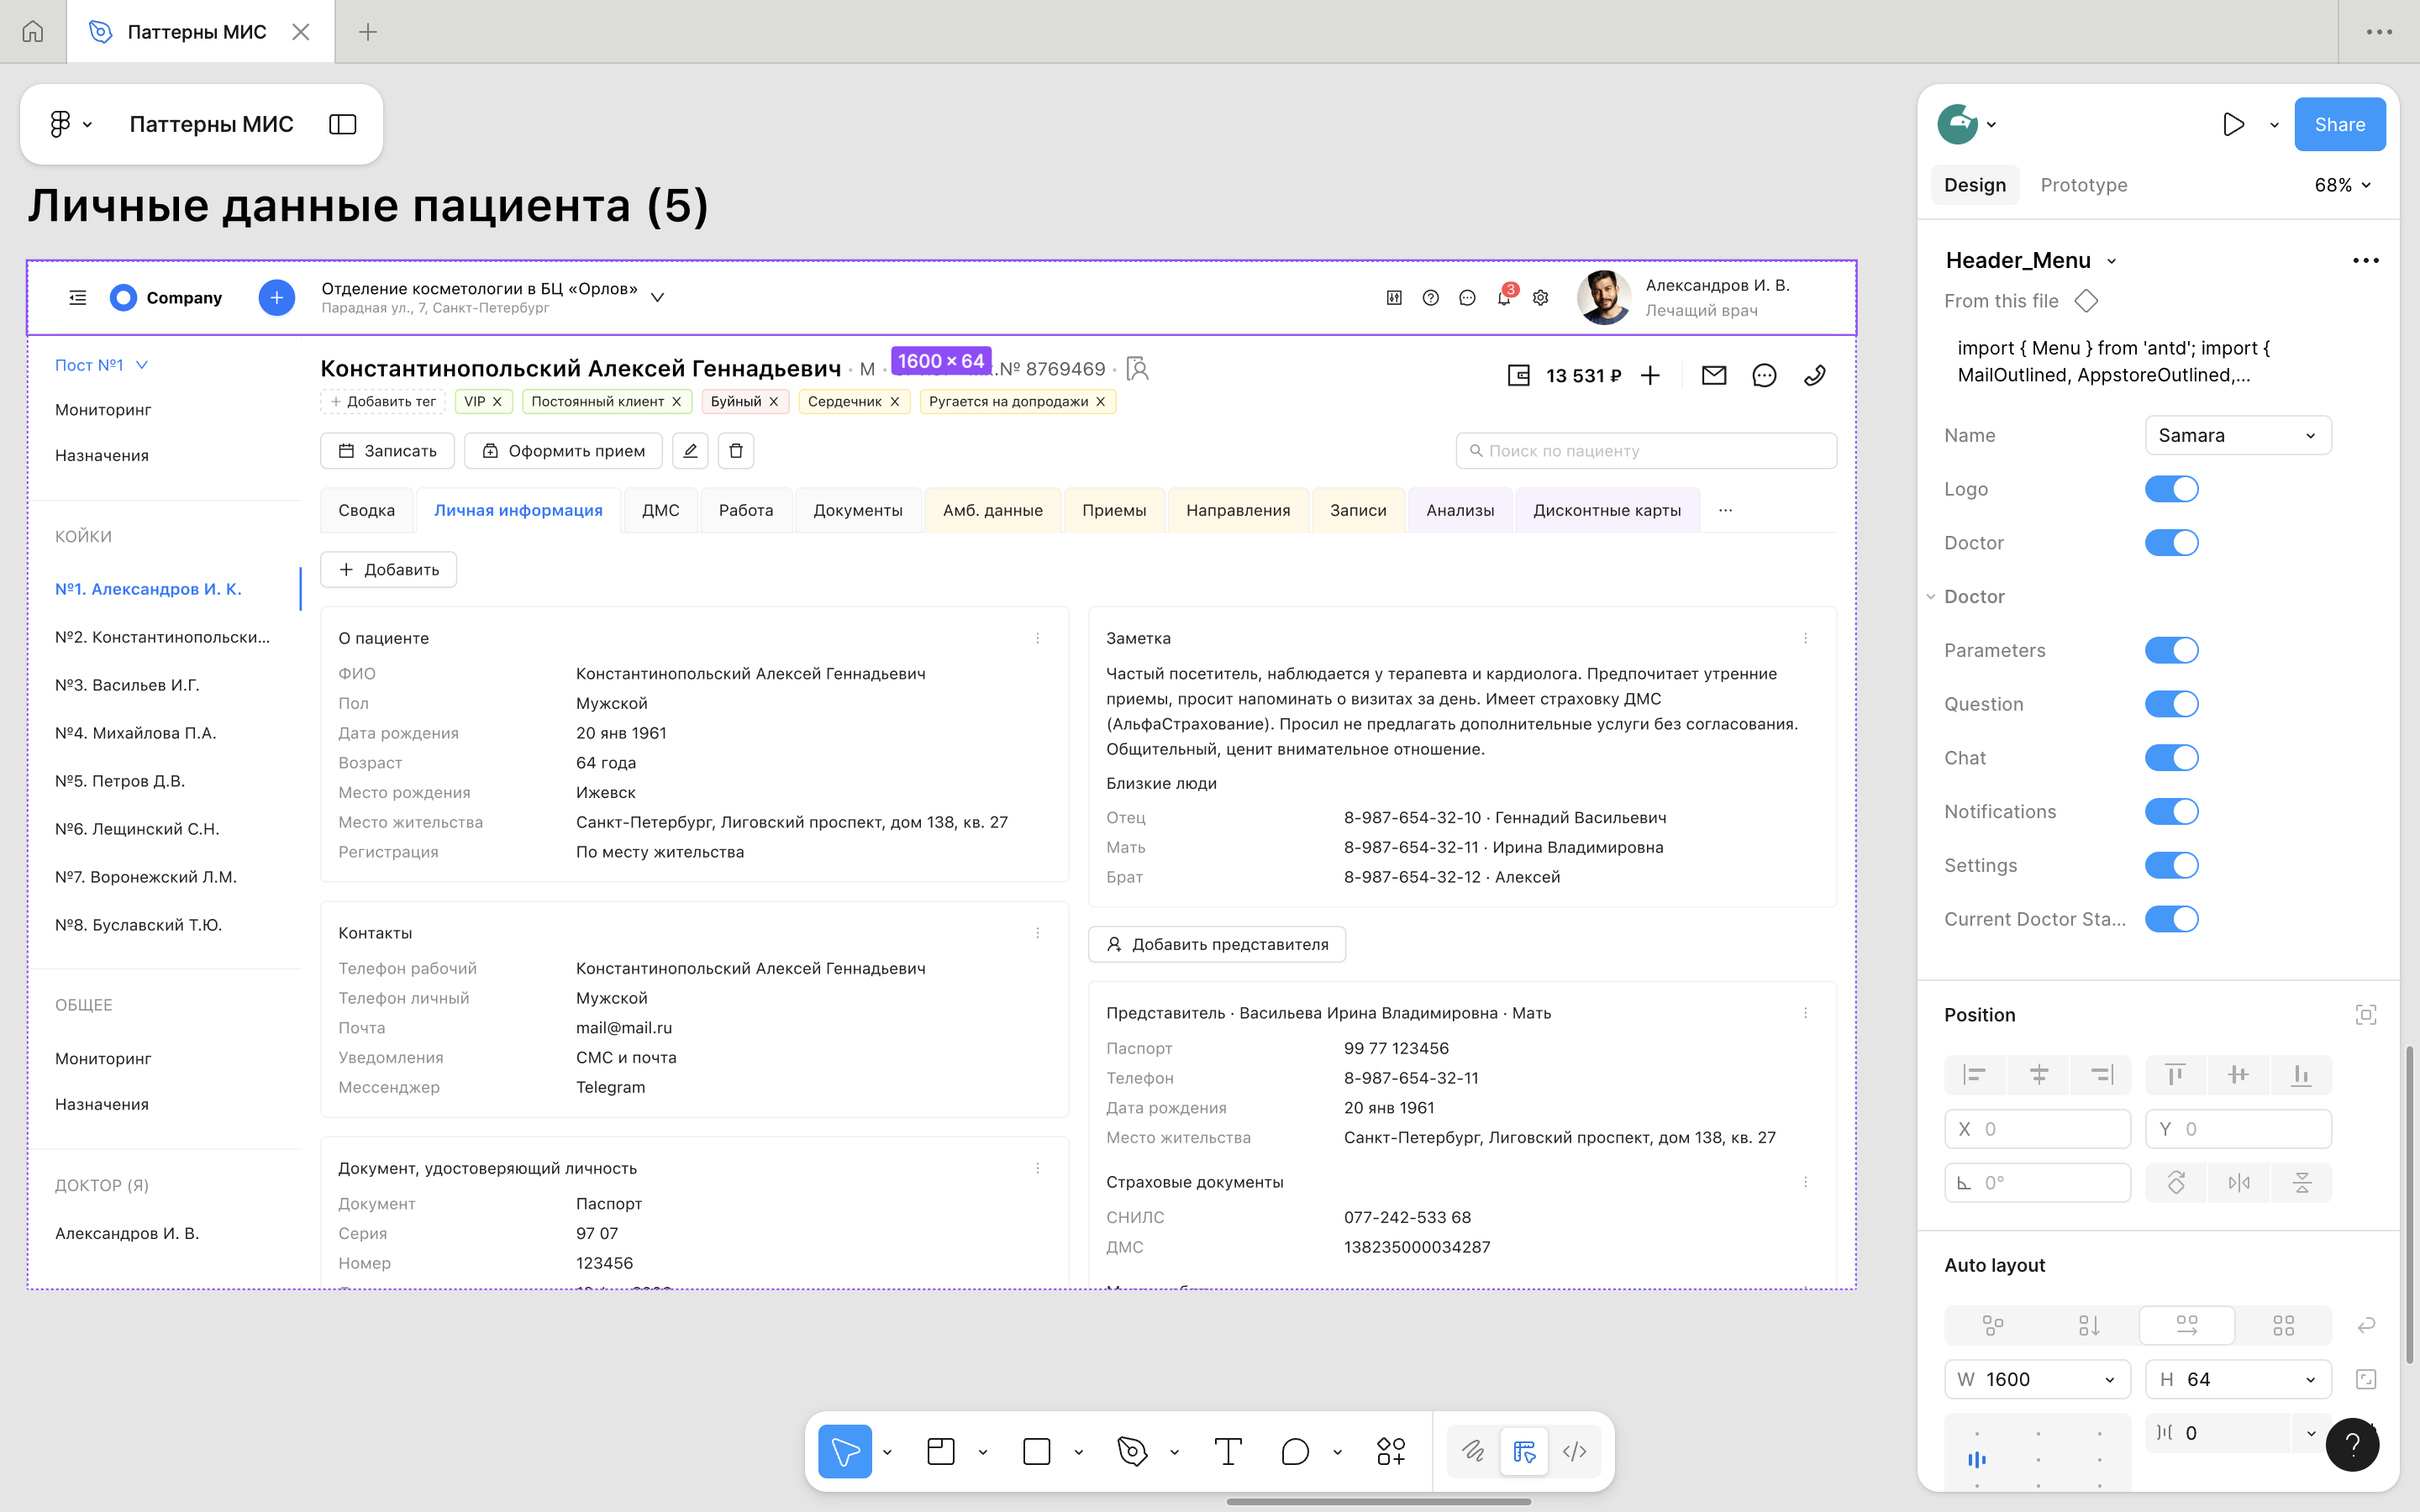The image size is (2420, 1512).
Task: Collapse the Doctor properties section
Action: (x=1931, y=597)
